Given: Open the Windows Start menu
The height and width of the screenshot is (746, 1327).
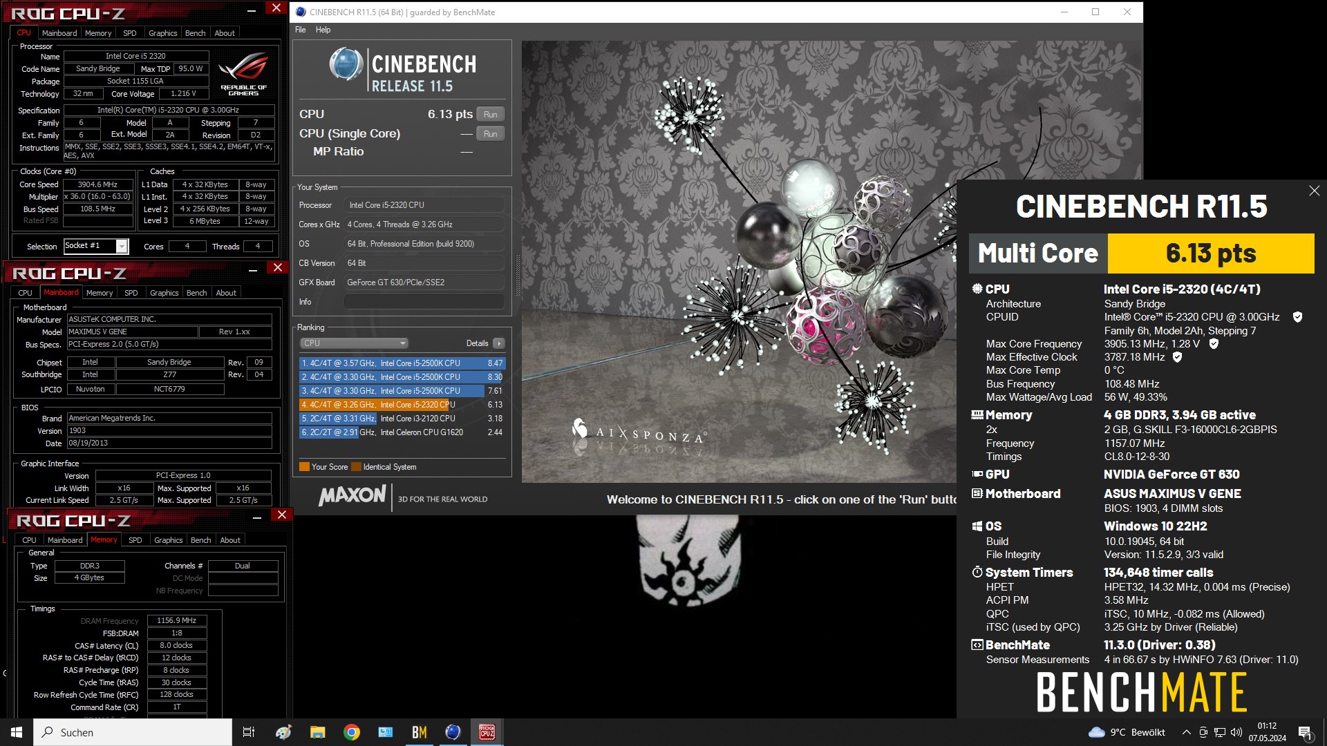Looking at the screenshot, I should [x=17, y=732].
